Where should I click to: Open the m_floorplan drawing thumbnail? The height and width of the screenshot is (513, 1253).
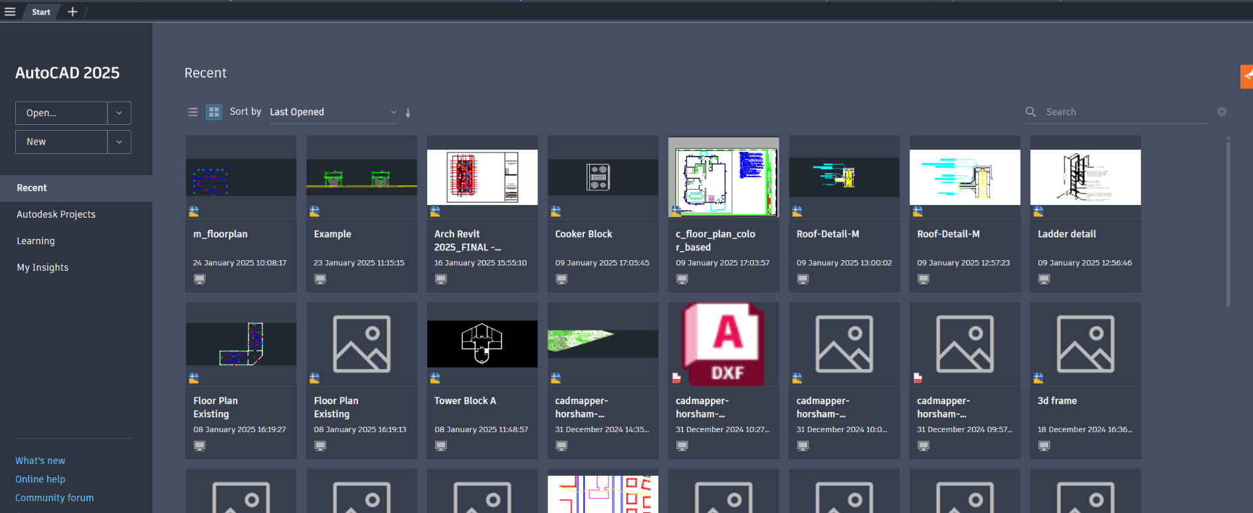pyautogui.click(x=241, y=177)
